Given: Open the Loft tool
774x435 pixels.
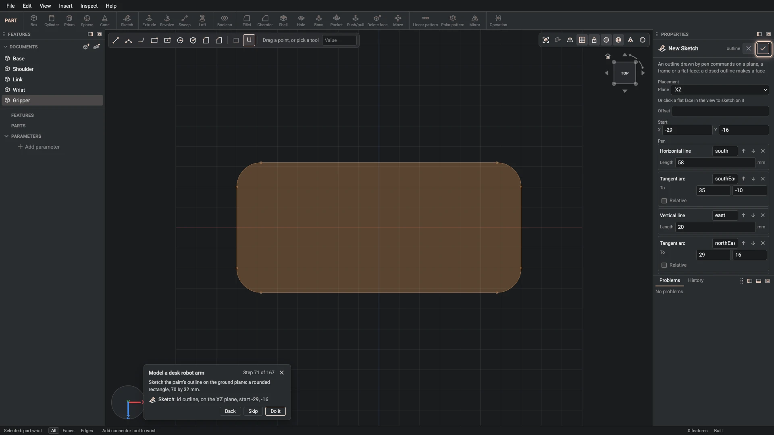Looking at the screenshot, I should 202,21.
